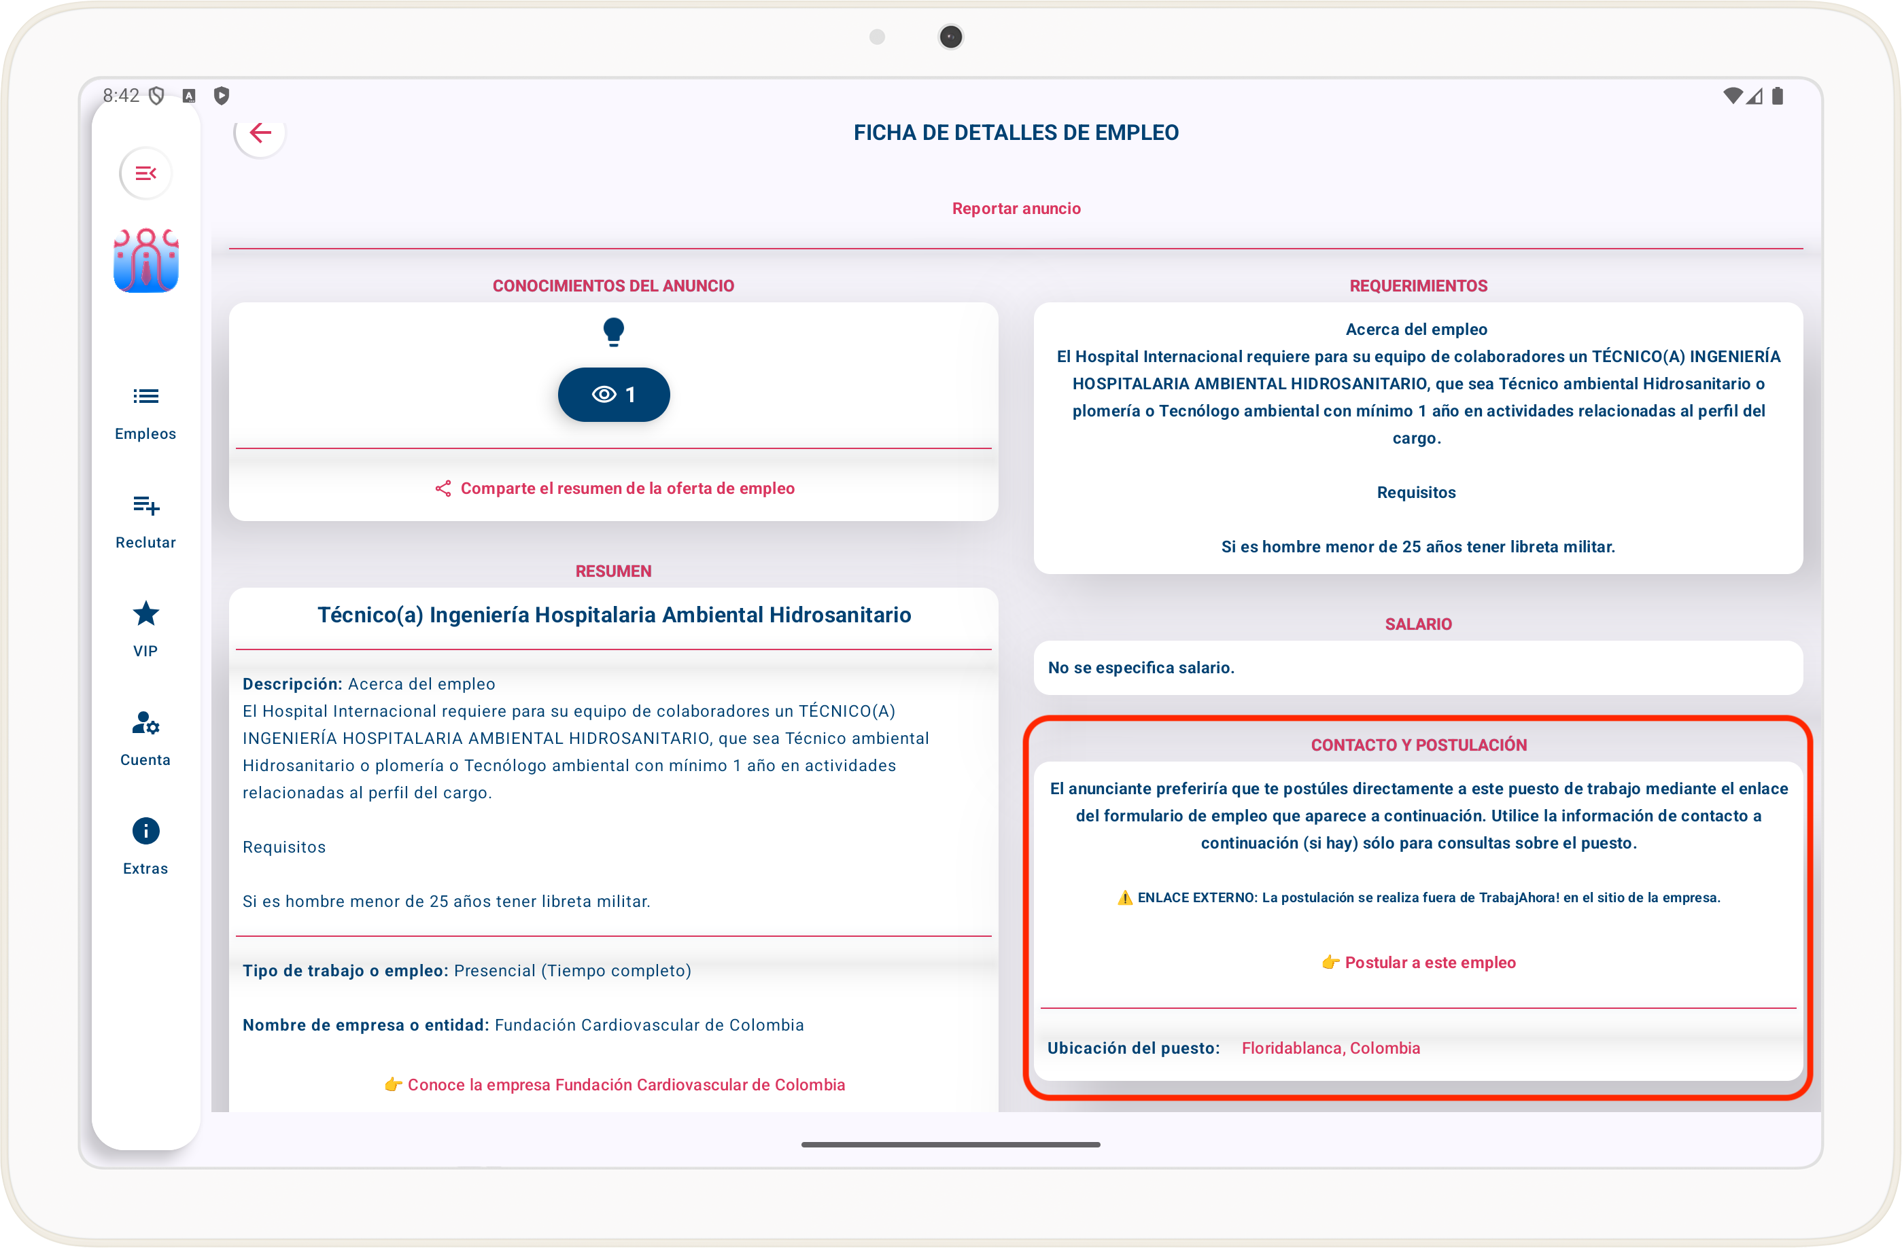Open Cuenta account settings icon

145,724
